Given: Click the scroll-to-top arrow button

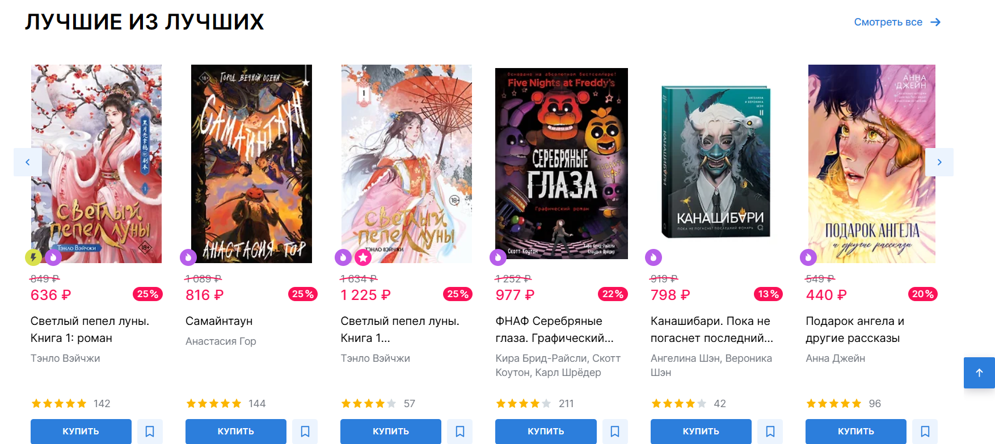Looking at the screenshot, I should pyautogui.click(x=979, y=373).
